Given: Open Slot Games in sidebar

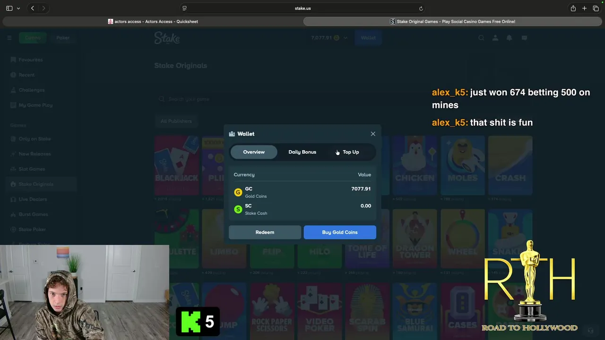Looking at the screenshot, I should click(32, 169).
